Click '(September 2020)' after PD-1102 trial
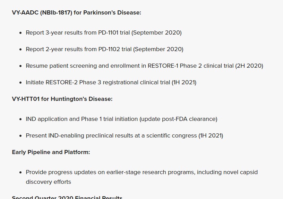 pos(158,49)
